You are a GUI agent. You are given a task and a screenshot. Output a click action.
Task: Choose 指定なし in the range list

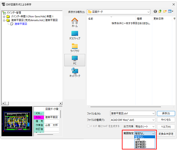click(145, 137)
